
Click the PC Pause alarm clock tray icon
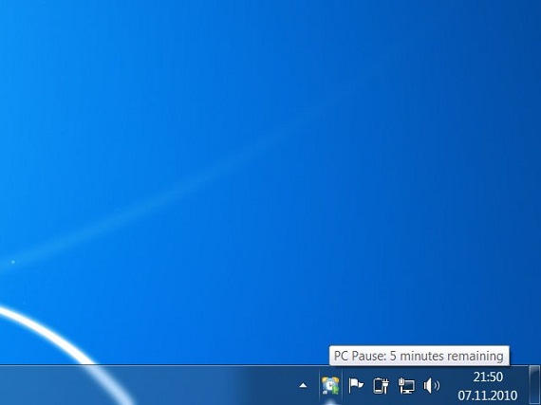tap(330, 385)
